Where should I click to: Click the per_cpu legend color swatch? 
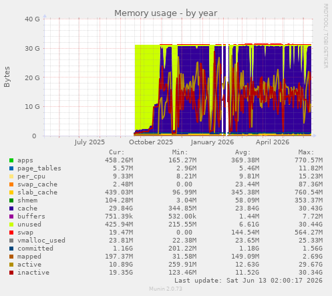[x=11, y=176]
